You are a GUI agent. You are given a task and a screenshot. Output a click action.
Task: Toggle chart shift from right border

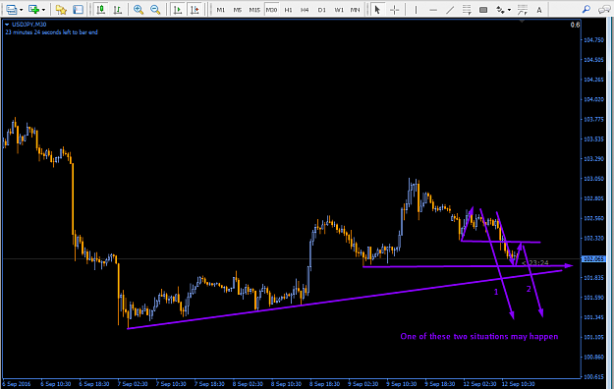point(195,10)
